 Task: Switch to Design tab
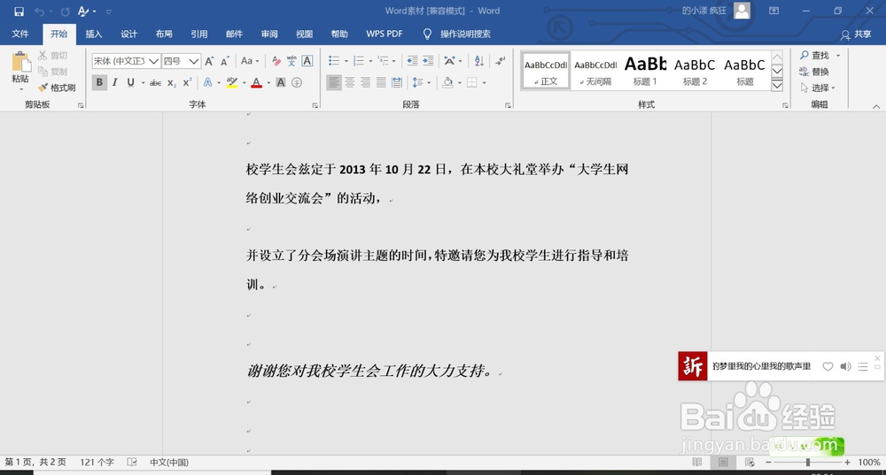128,34
